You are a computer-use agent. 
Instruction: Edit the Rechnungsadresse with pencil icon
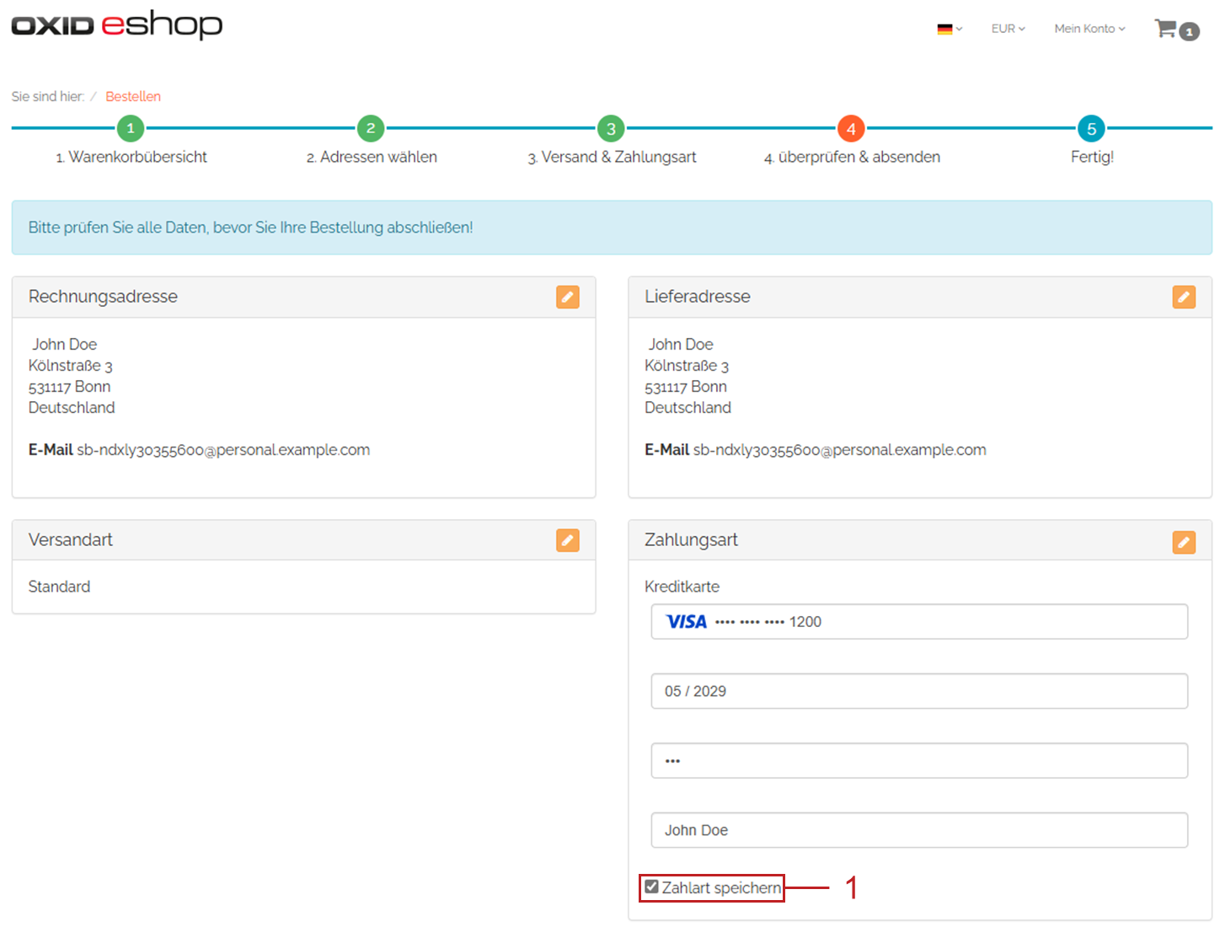click(567, 297)
